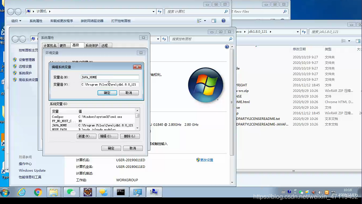Click the 删除 button under 系统变量
This screenshot has height=204, width=362.
click(130, 136)
